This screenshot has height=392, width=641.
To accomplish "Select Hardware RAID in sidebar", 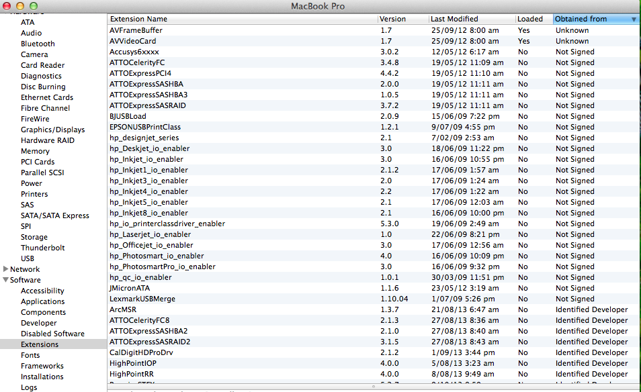I will coord(48,140).
